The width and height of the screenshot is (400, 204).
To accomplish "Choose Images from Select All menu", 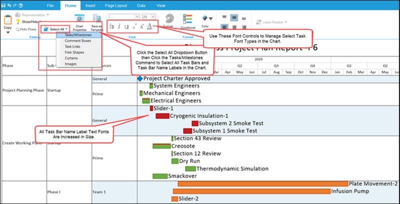I will (x=79, y=64).
